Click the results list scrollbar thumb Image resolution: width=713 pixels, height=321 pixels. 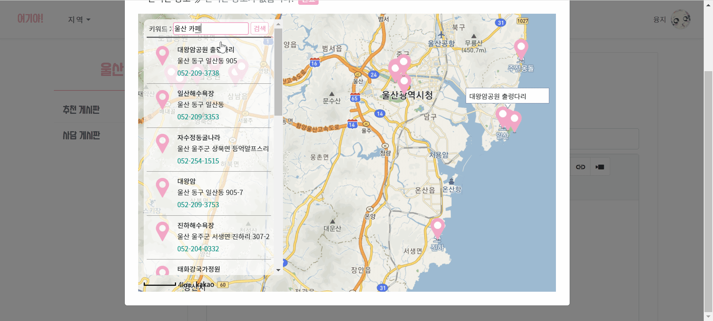coord(278,72)
